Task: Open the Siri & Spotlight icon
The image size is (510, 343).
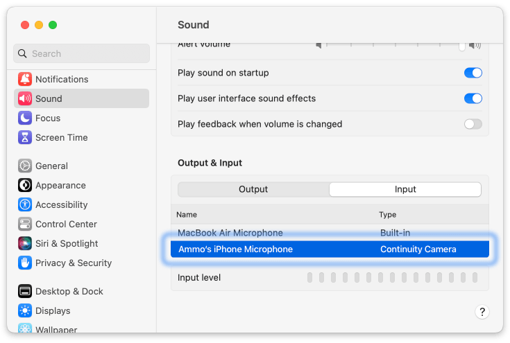Action: point(25,244)
